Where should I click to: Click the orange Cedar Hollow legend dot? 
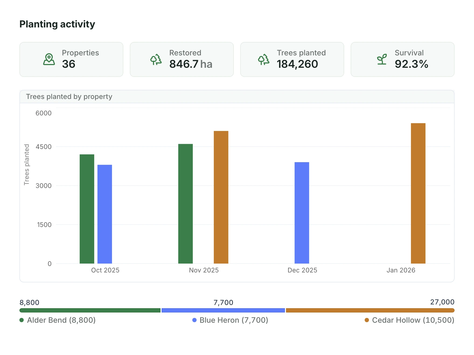(x=367, y=320)
